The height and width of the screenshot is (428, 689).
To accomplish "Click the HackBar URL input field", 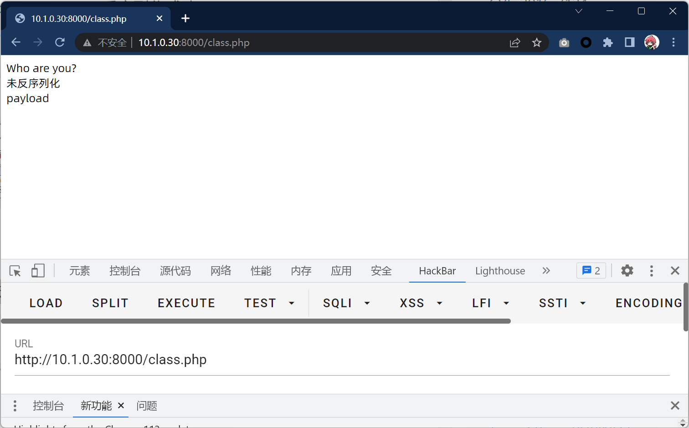I will coord(342,360).
